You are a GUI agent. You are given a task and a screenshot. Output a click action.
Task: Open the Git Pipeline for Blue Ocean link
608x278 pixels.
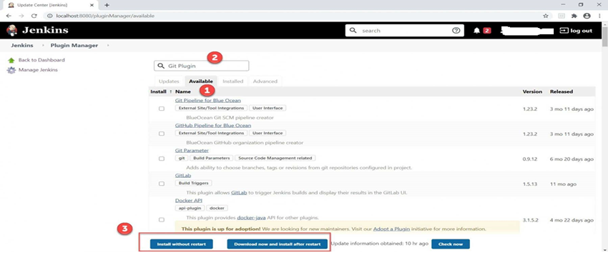pyautogui.click(x=208, y=101)
